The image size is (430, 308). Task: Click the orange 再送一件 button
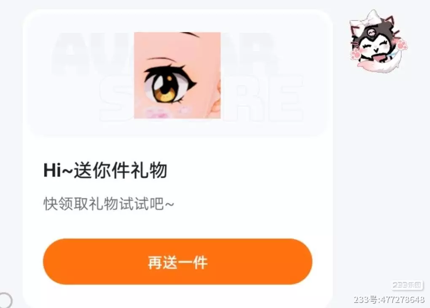[x=177, y=261]
